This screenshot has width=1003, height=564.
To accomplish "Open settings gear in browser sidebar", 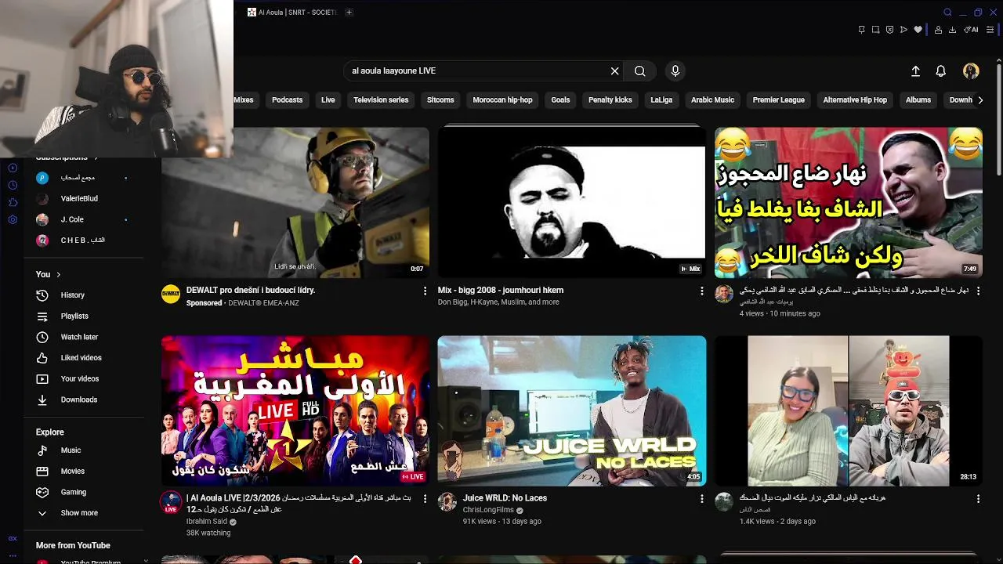I will tap(13, 219).
